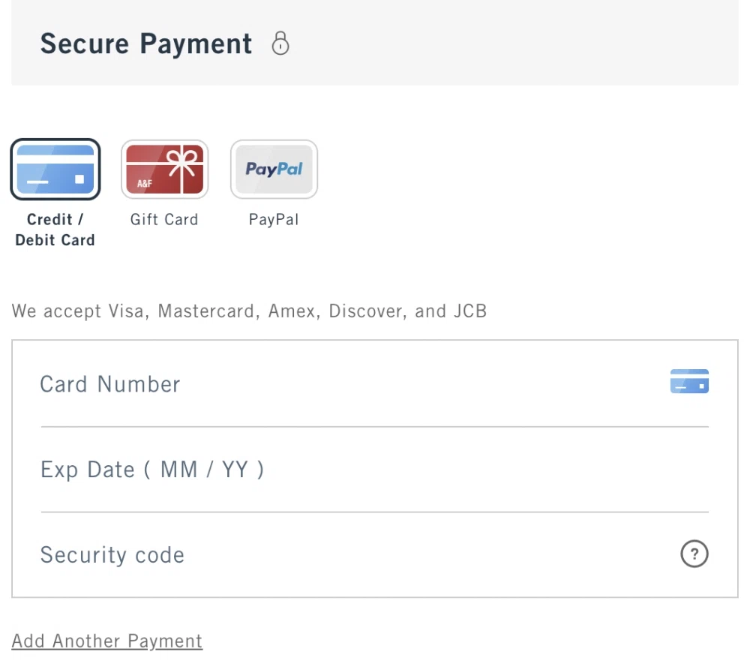Image resolution: width=750 pixels, height=670 pixels.
Task: Click 'JCB' in the accepted cards line
Action: [470, 311]
